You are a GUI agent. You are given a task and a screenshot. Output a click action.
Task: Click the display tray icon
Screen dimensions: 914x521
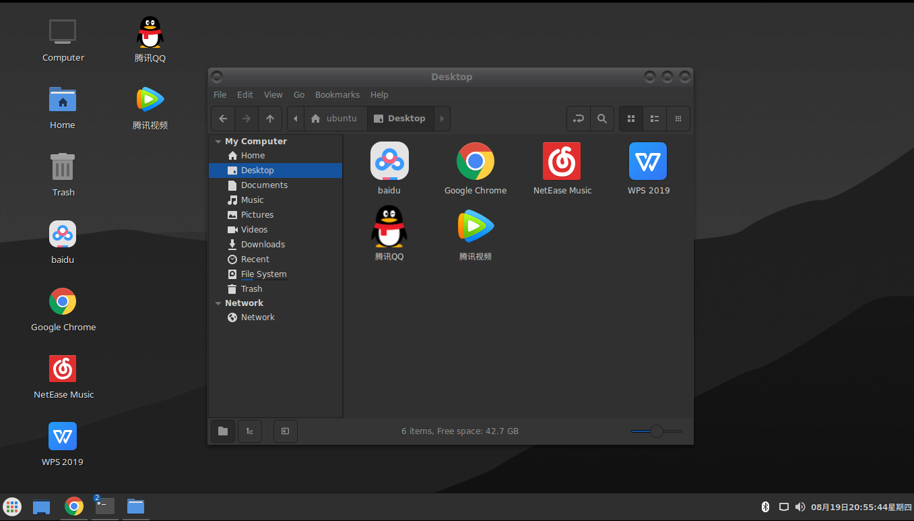tap(783, 507)
